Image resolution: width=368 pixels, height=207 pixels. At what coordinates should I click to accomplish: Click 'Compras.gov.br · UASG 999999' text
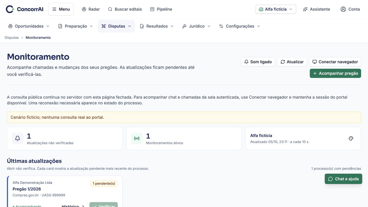(39, 195)
